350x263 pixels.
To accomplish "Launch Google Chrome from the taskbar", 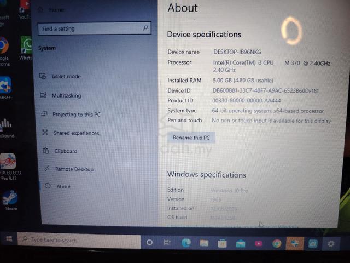I will pyautogui.click(x=277, y=243).
